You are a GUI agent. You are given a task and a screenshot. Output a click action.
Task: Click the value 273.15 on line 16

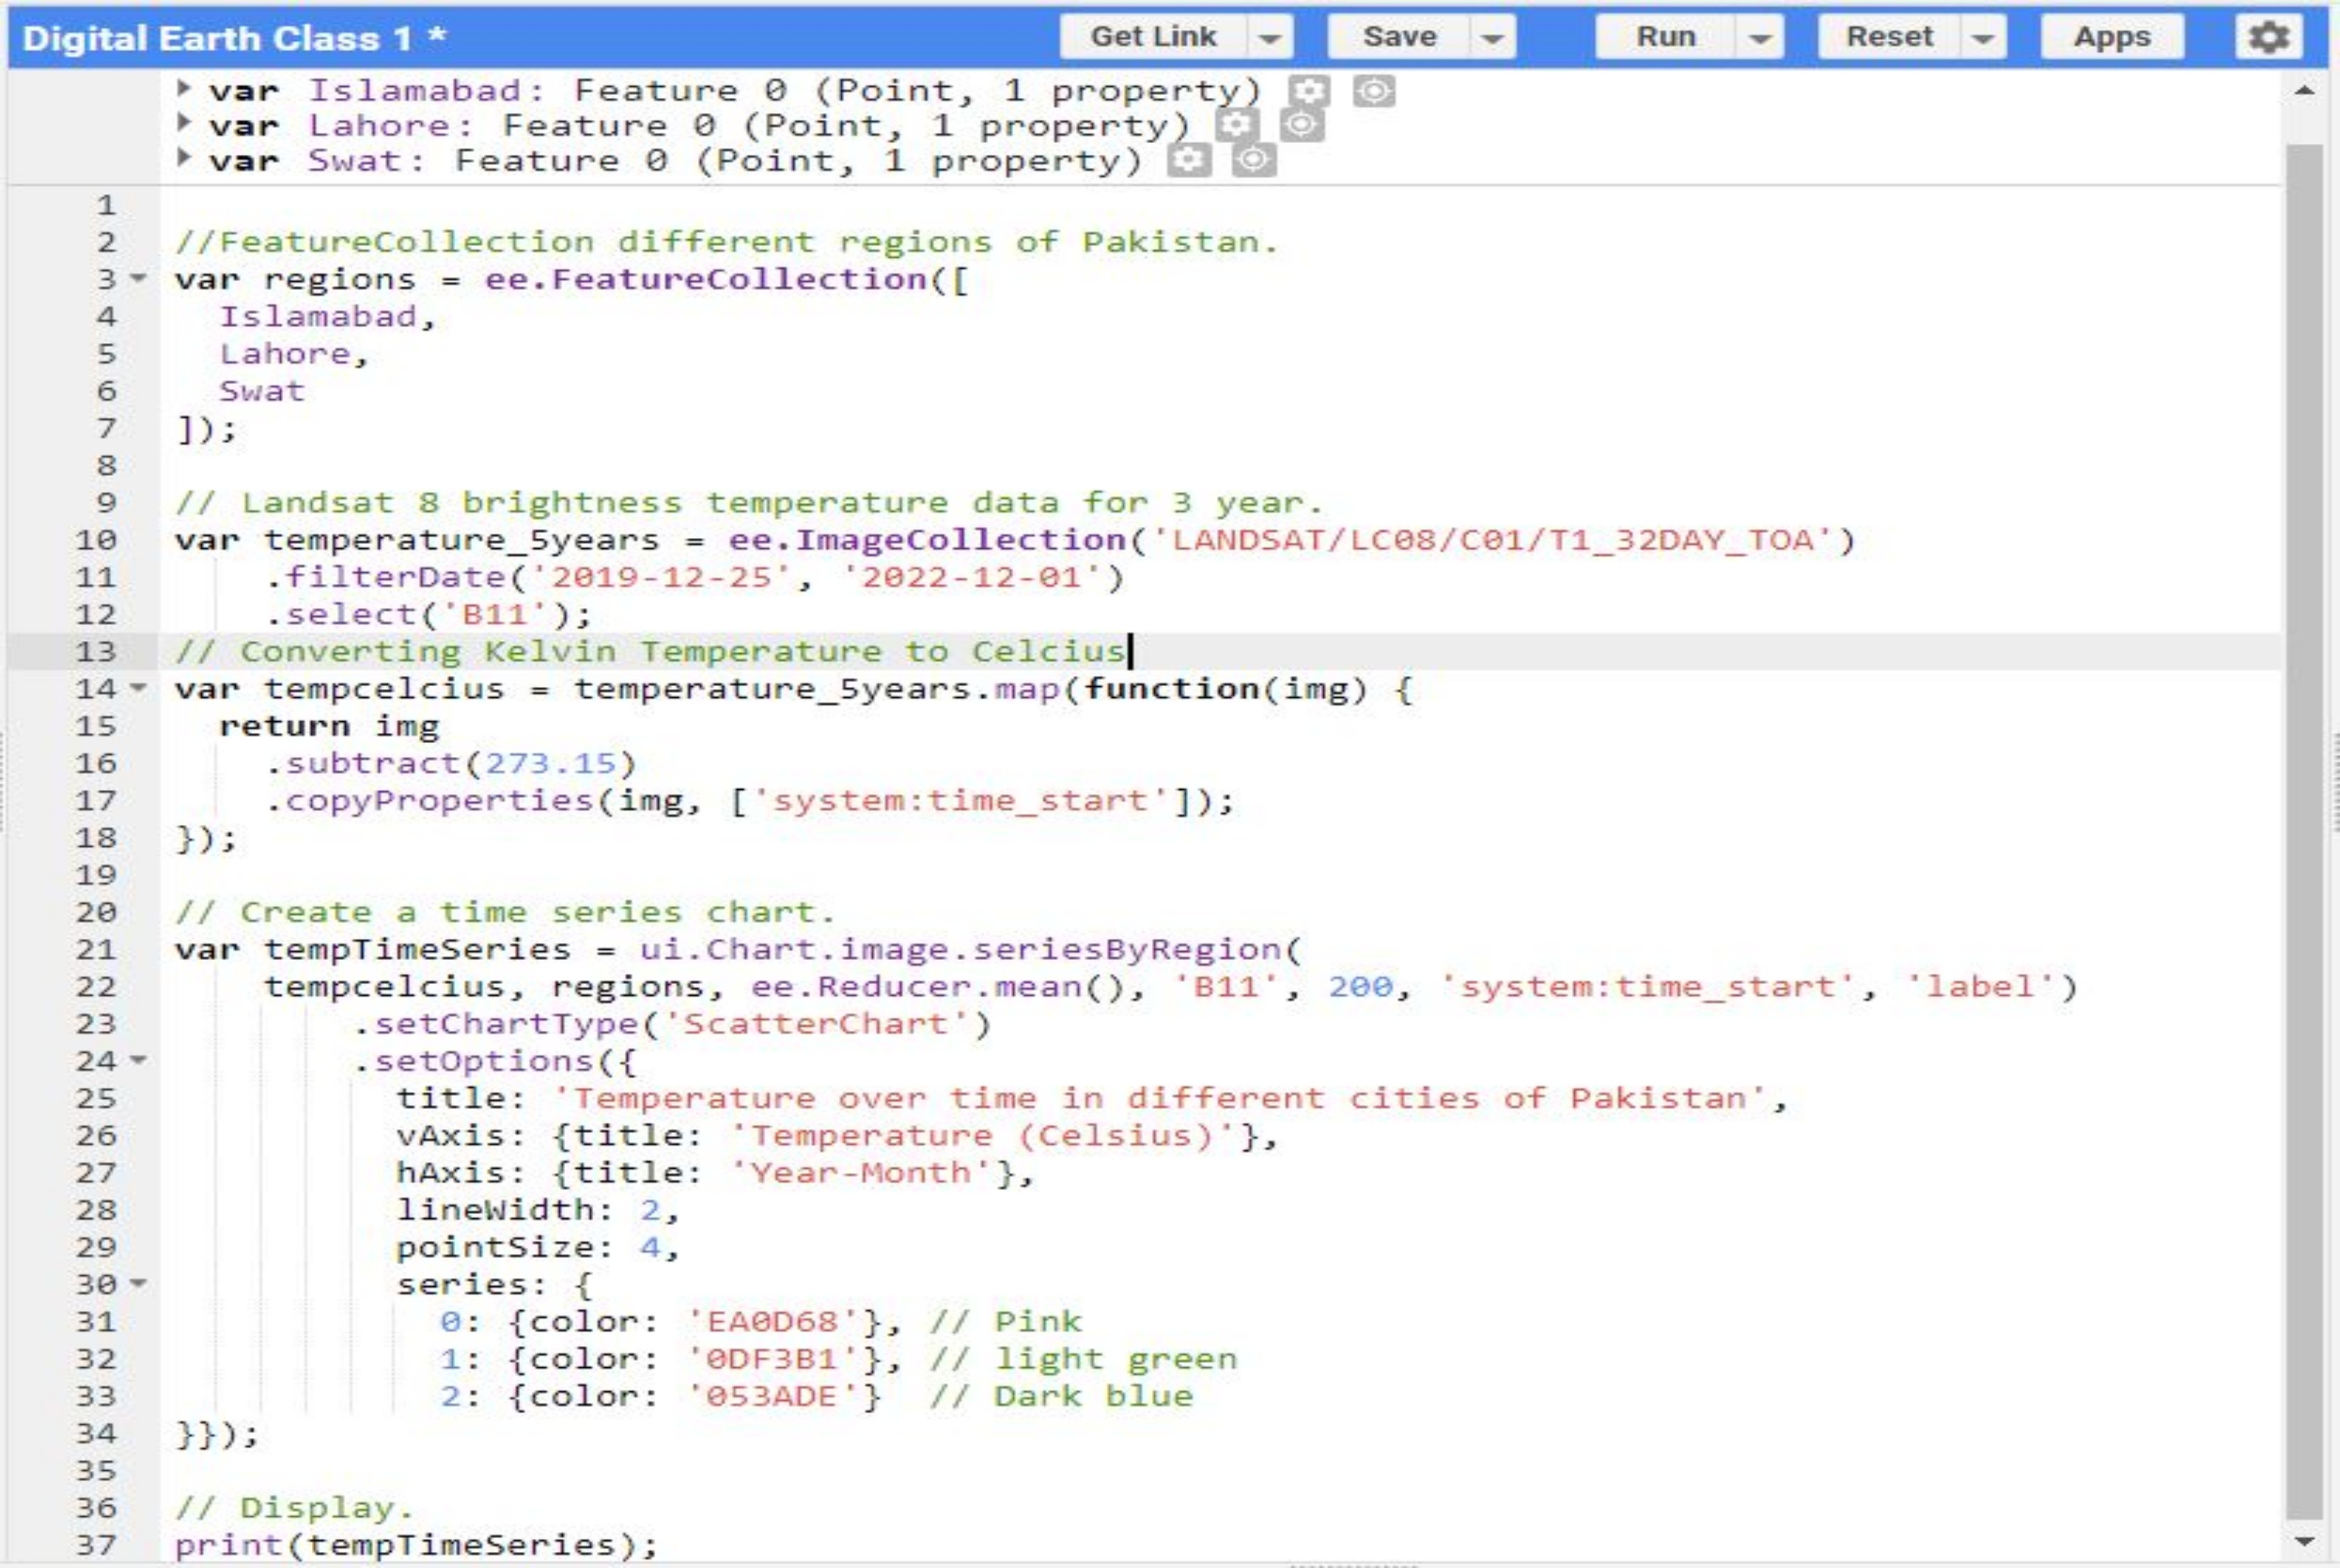click(550, 763)
